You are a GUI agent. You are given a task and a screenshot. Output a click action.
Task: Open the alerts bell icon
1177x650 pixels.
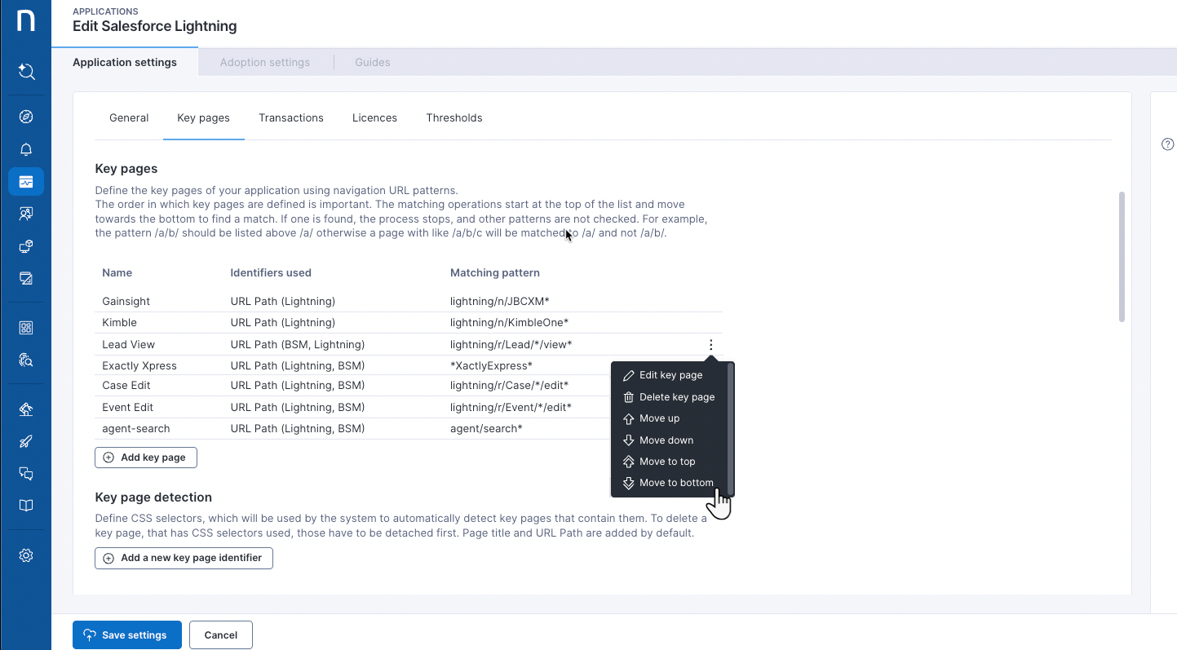coord(26,149)
